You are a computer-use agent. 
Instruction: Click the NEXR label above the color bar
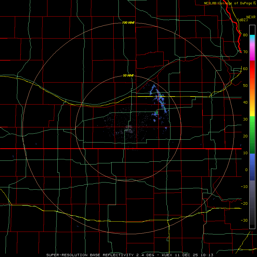point(251,17)
